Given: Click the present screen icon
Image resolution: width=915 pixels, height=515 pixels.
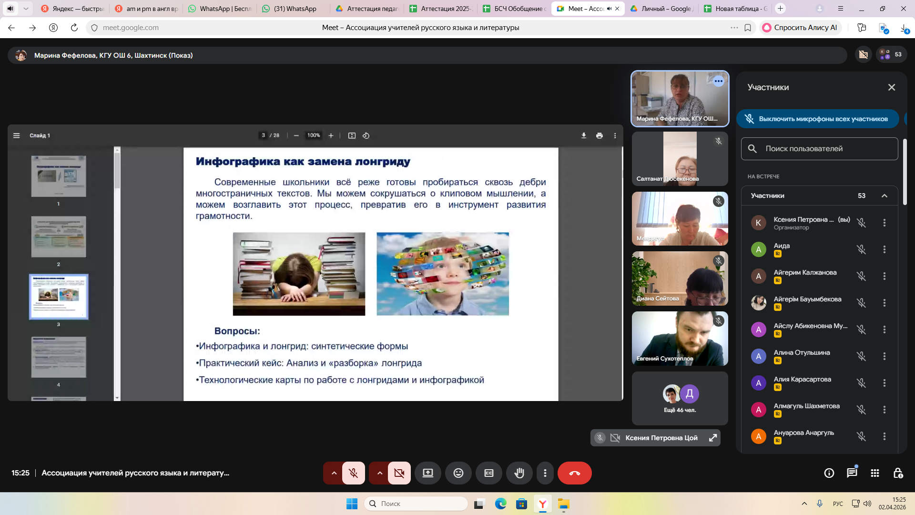Looking at the screenshot, I should coord(427,473).
